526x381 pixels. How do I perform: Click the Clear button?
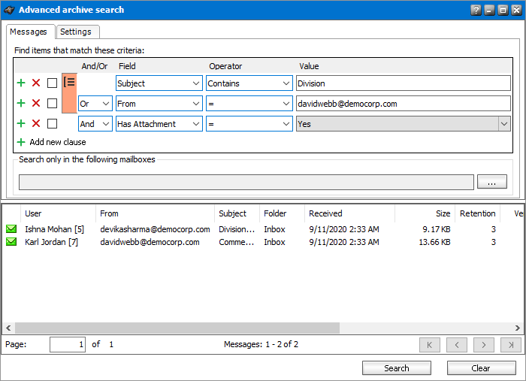pyautogui.click(x=481, y=368)
